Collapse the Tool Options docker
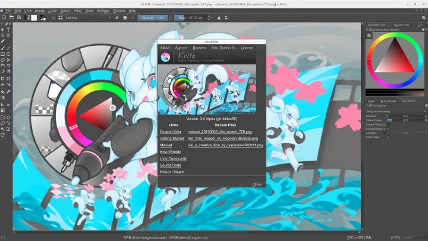Image resolution: width=428 pixels, height=241 pixels. click(367, 105)
